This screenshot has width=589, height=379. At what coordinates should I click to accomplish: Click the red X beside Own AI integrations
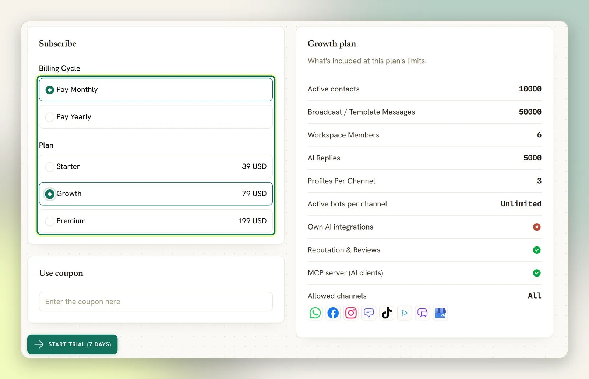click(537, 227)
